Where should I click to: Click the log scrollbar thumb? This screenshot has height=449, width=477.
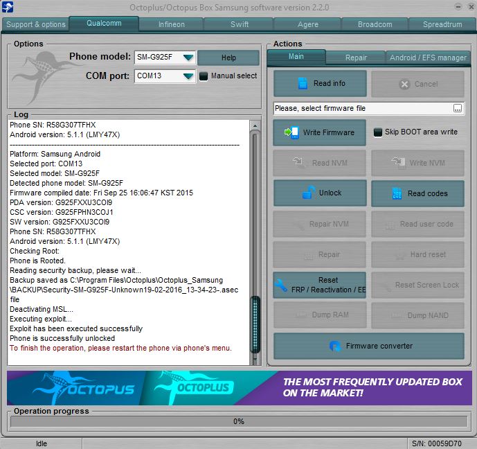[255, 324]
